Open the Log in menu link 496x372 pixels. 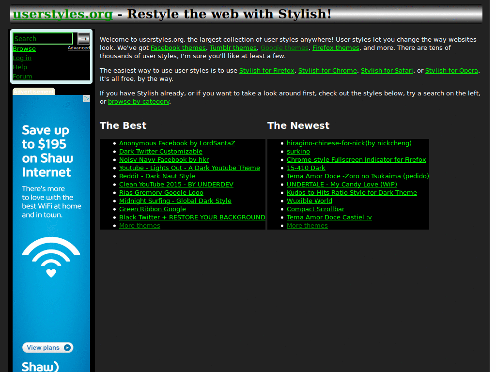tap(22, 58)
